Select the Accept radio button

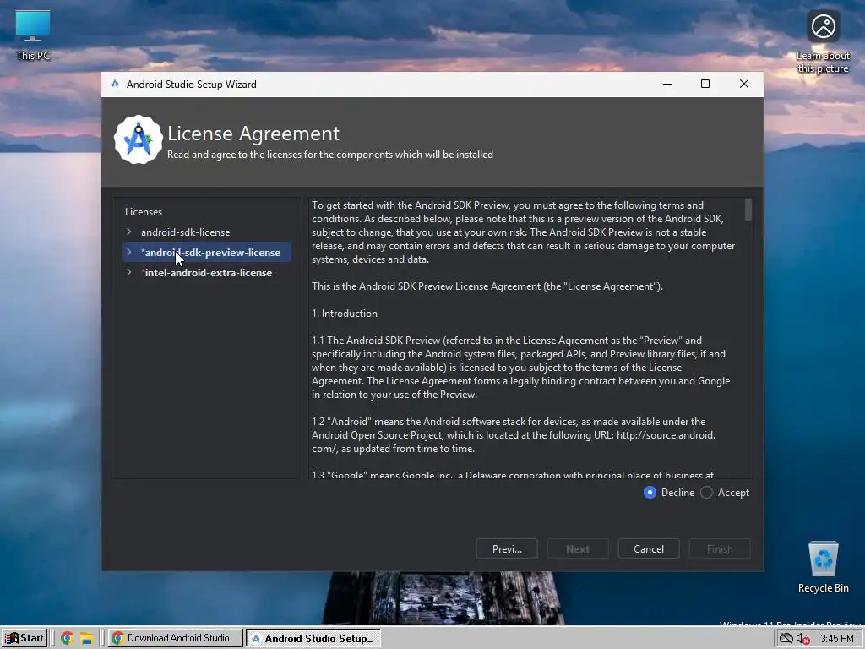pos(707,493)
